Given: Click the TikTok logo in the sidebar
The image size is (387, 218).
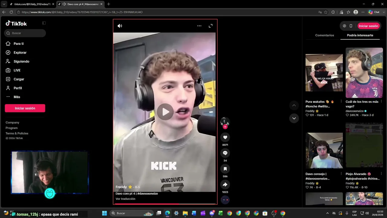Looking at the screenshot, I should click(x=16, y=23).
